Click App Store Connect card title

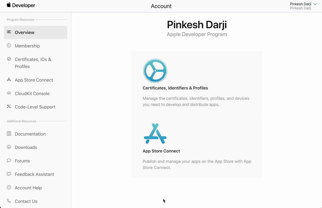tap(161, 151)
